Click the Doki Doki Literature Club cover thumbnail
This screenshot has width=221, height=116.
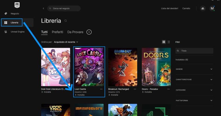point(56,67)
